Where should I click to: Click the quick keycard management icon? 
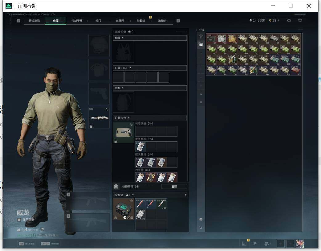(116, 186)
